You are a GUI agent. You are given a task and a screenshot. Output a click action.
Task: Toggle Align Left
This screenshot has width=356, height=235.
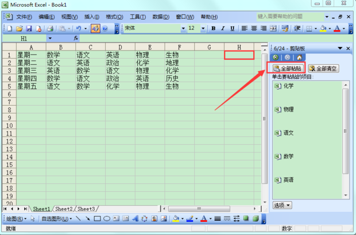coord(244,28)
